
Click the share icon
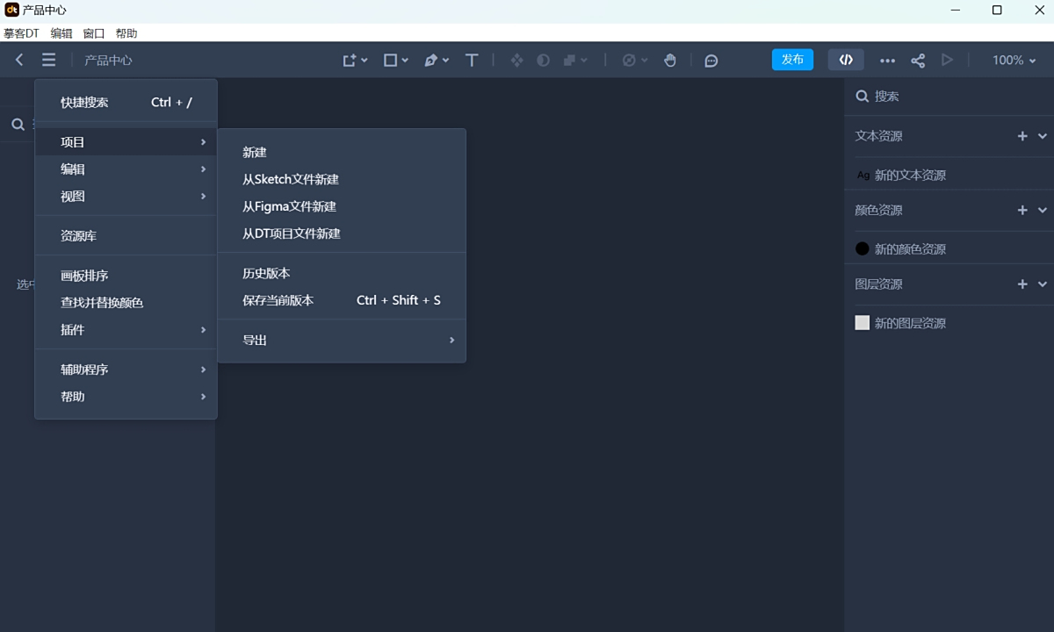pos(918,61)
